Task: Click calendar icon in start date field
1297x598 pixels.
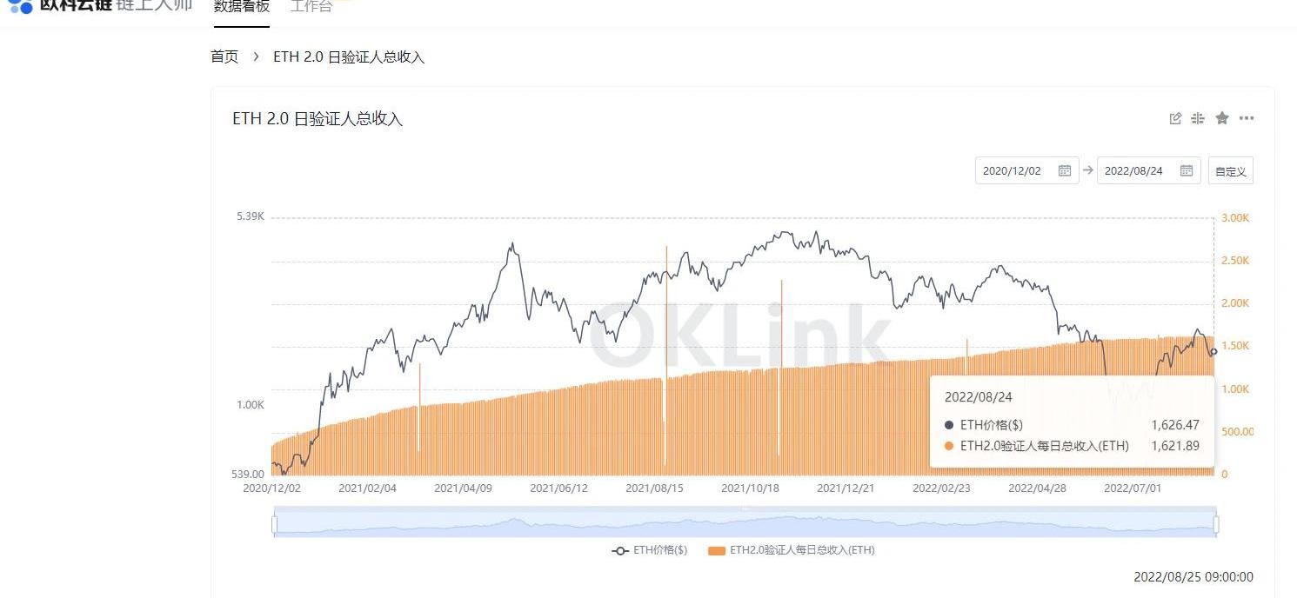Action: (x=1064, y=170)
